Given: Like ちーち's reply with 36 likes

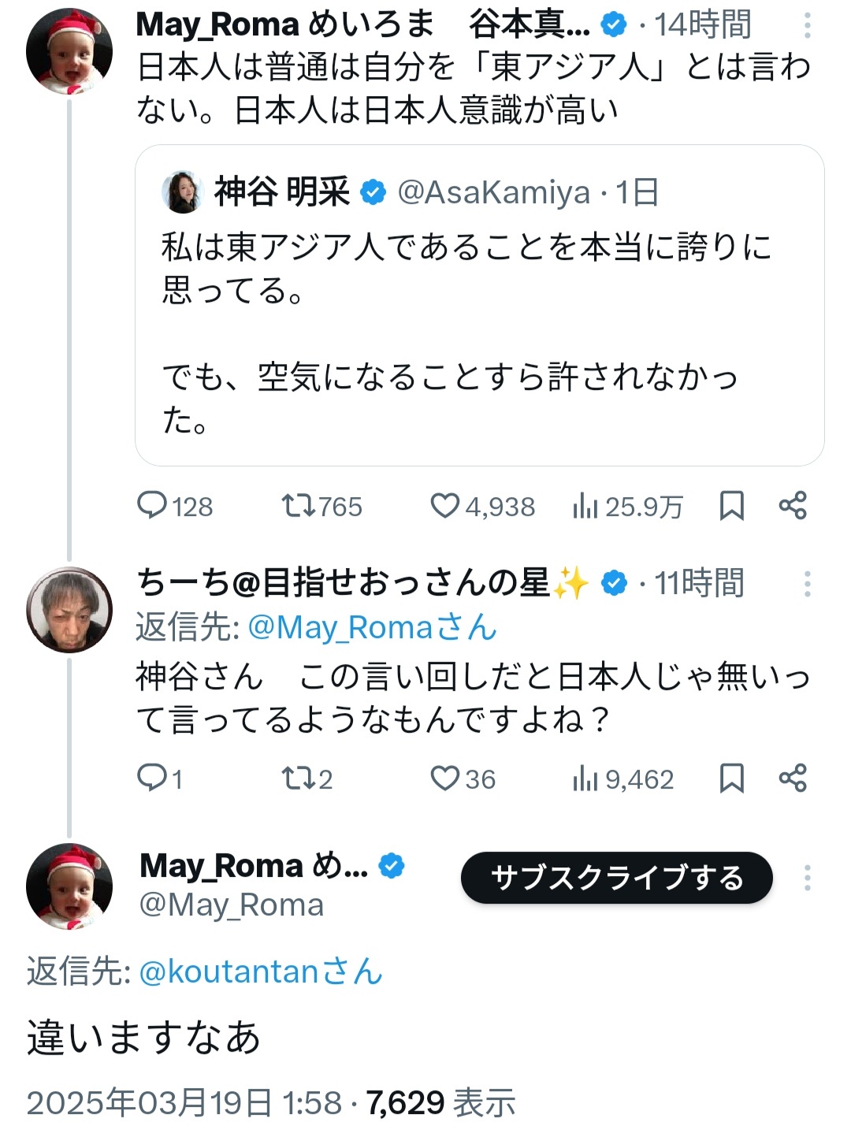Looking at the screenshot, I should (445, 778).
